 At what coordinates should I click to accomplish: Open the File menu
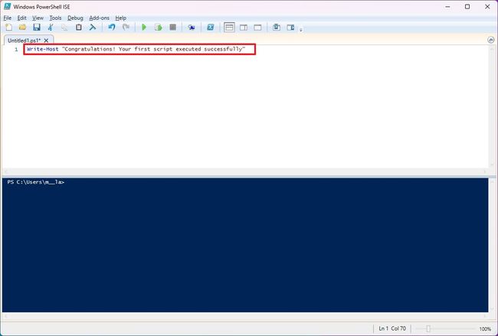pos(8,18)
